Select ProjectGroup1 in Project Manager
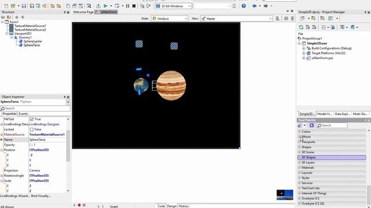The width and height of the screenshot is (371, 208). [312, 39]
